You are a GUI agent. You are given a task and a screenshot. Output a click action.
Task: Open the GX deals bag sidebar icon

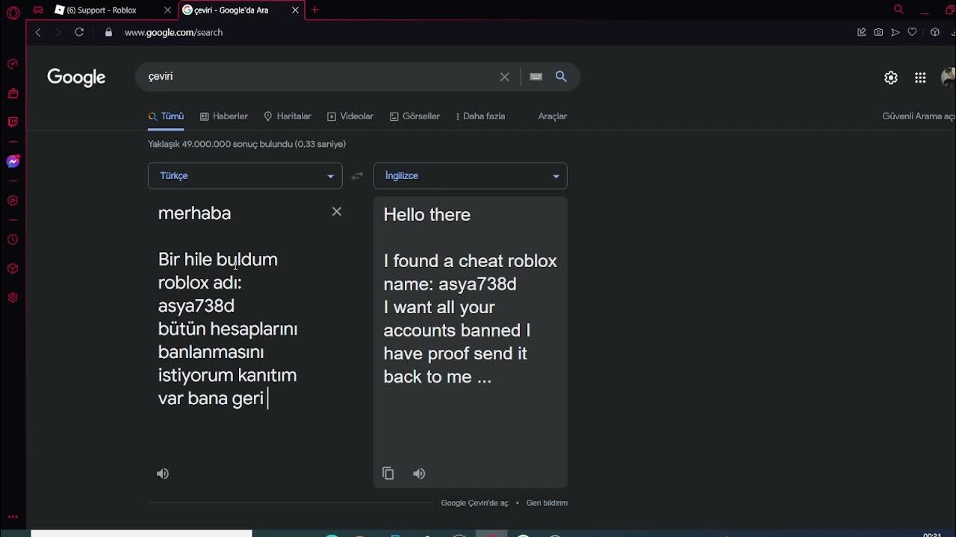click(13, 93)
